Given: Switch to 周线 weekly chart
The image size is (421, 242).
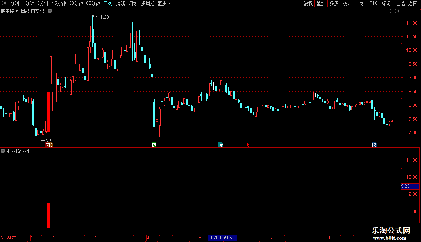Looking at the screenshot, I should [121, 3].
